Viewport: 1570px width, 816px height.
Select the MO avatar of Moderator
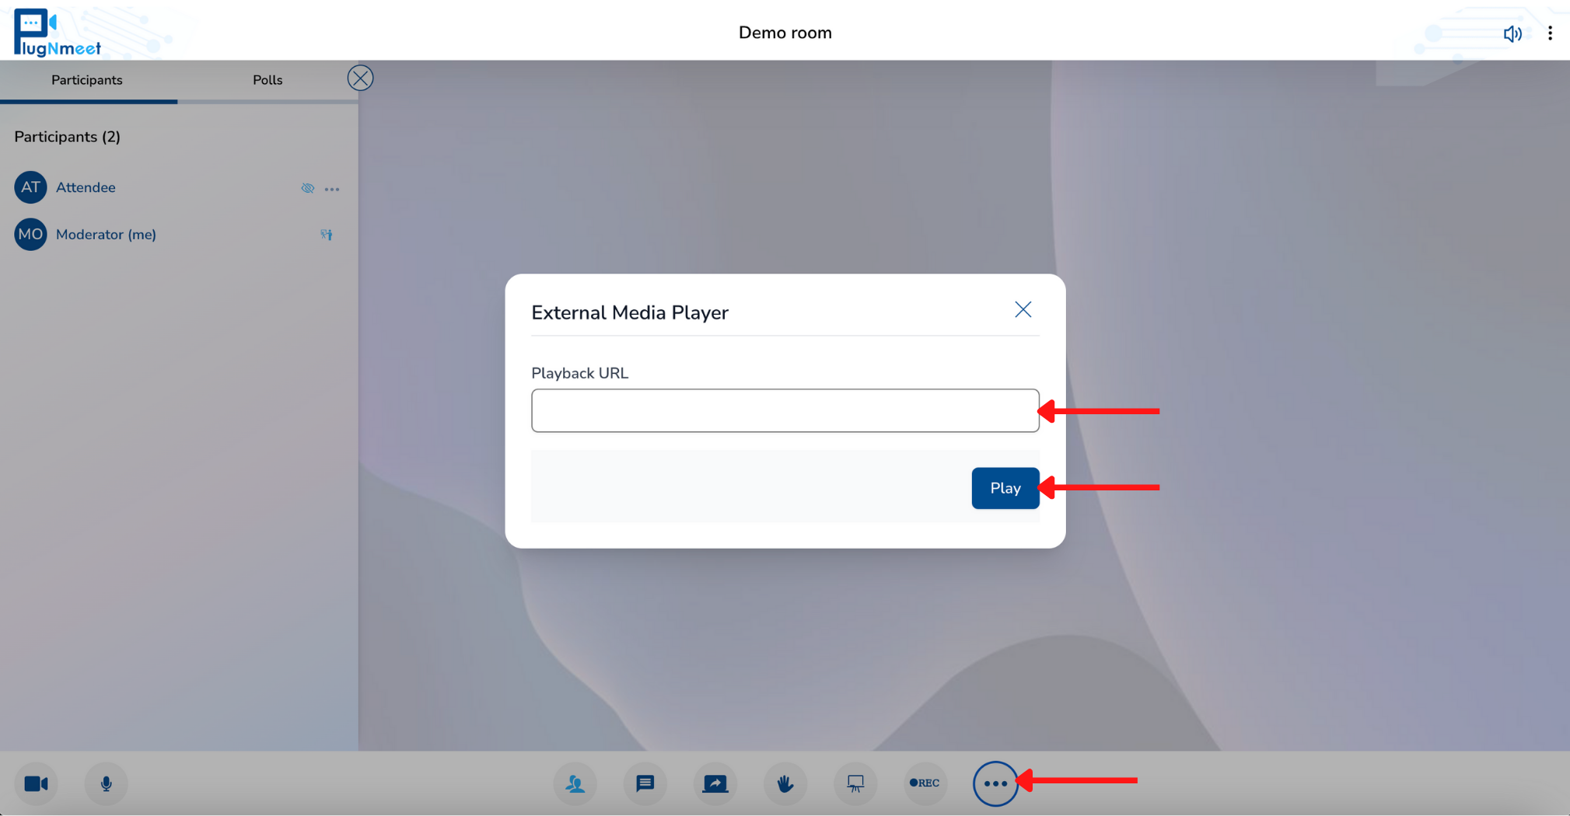pos(30,235)
